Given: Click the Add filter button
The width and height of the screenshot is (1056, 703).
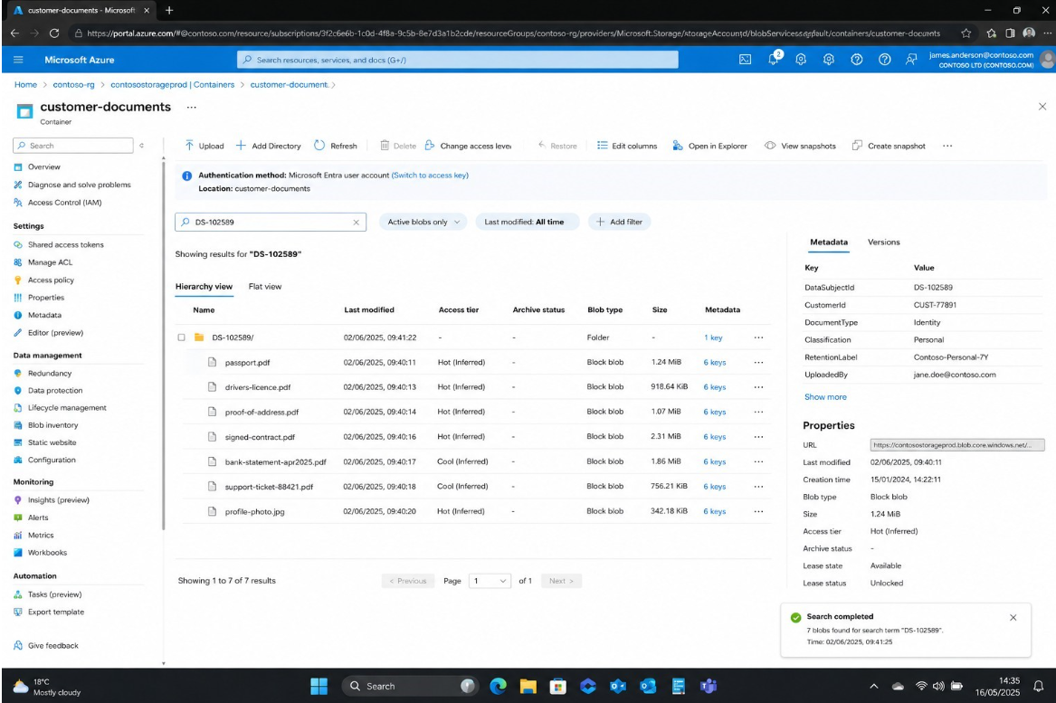Looking at the screenshot, I should [619, 222].
